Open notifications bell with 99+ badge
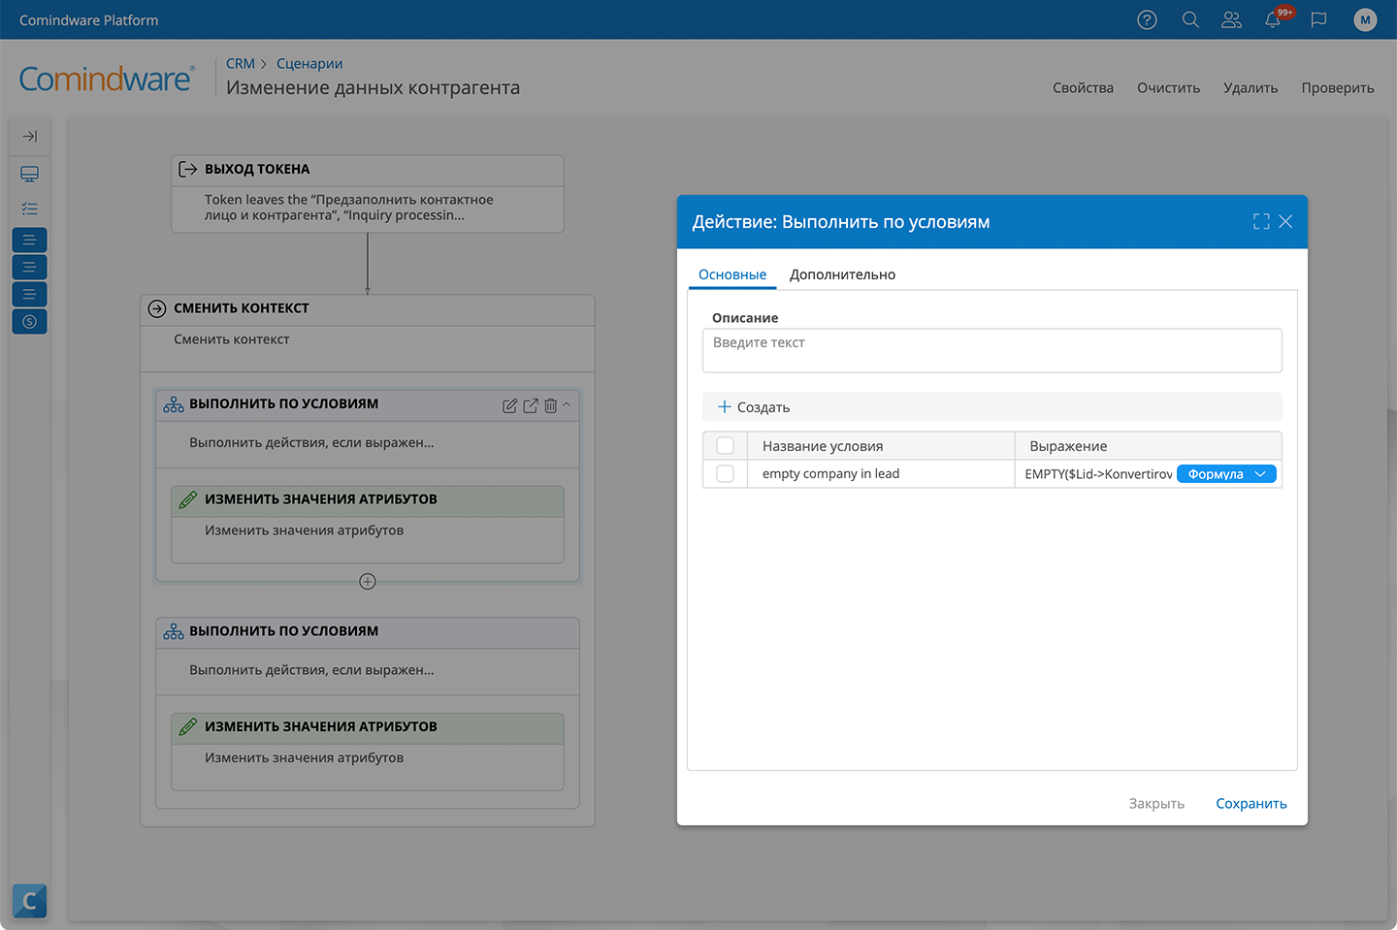Image resolution: width=1397 pixels, height=930 pixels. point(1275,18)
